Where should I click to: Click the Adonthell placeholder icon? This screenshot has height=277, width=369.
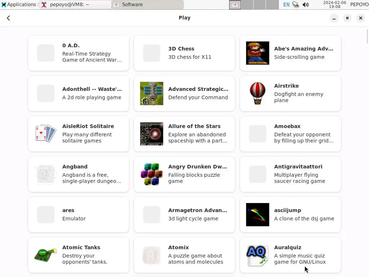pos(46,93)
